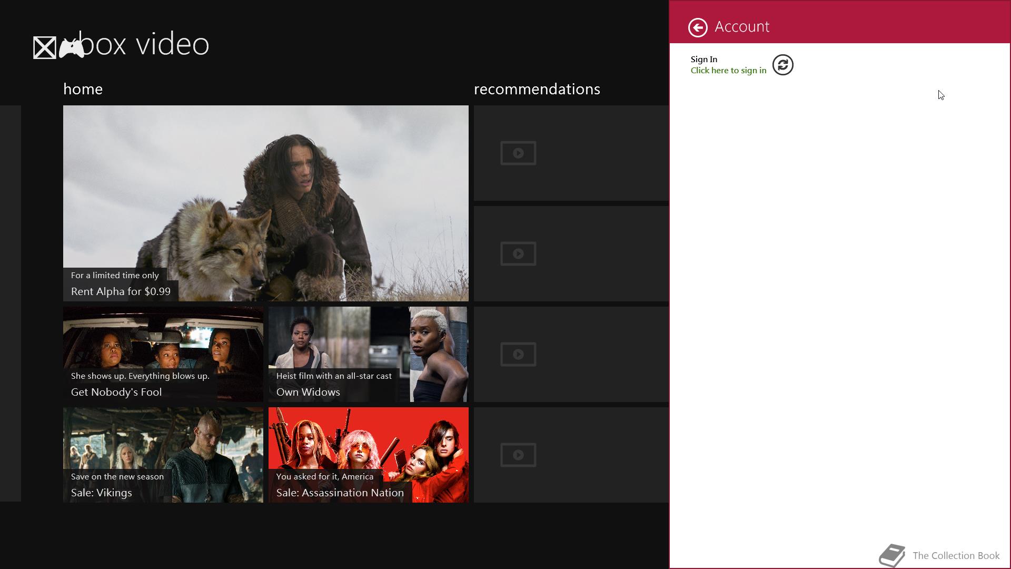Click "She shows up. Everything blows up." caption

[x=140, y=376]
